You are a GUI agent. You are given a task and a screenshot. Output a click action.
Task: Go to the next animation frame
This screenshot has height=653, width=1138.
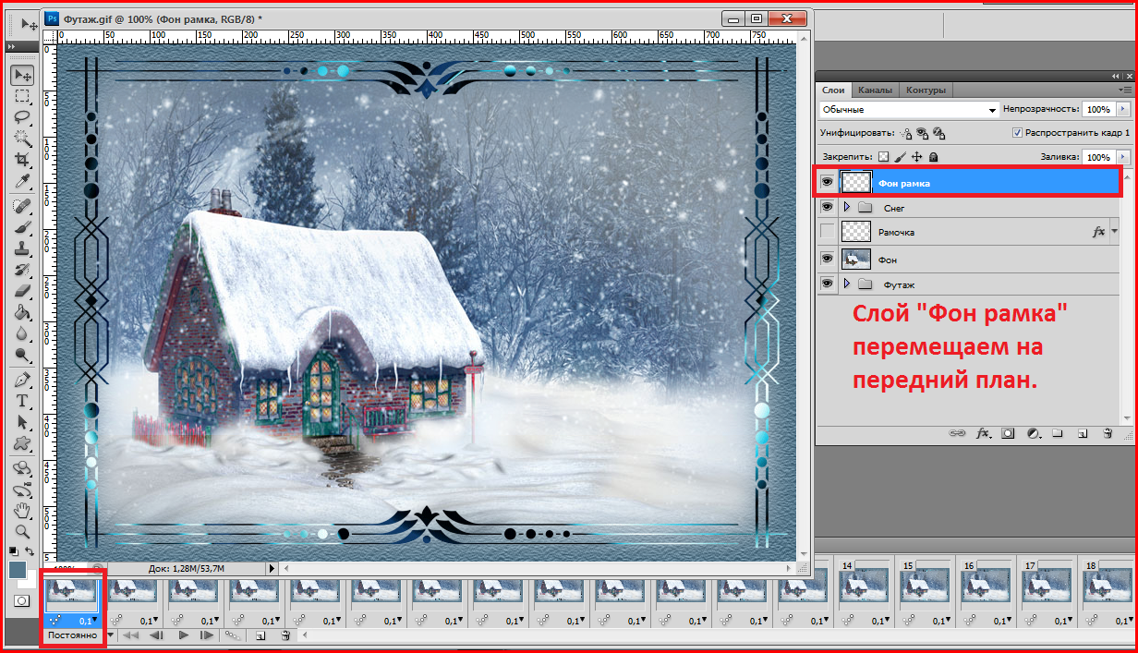207,635
